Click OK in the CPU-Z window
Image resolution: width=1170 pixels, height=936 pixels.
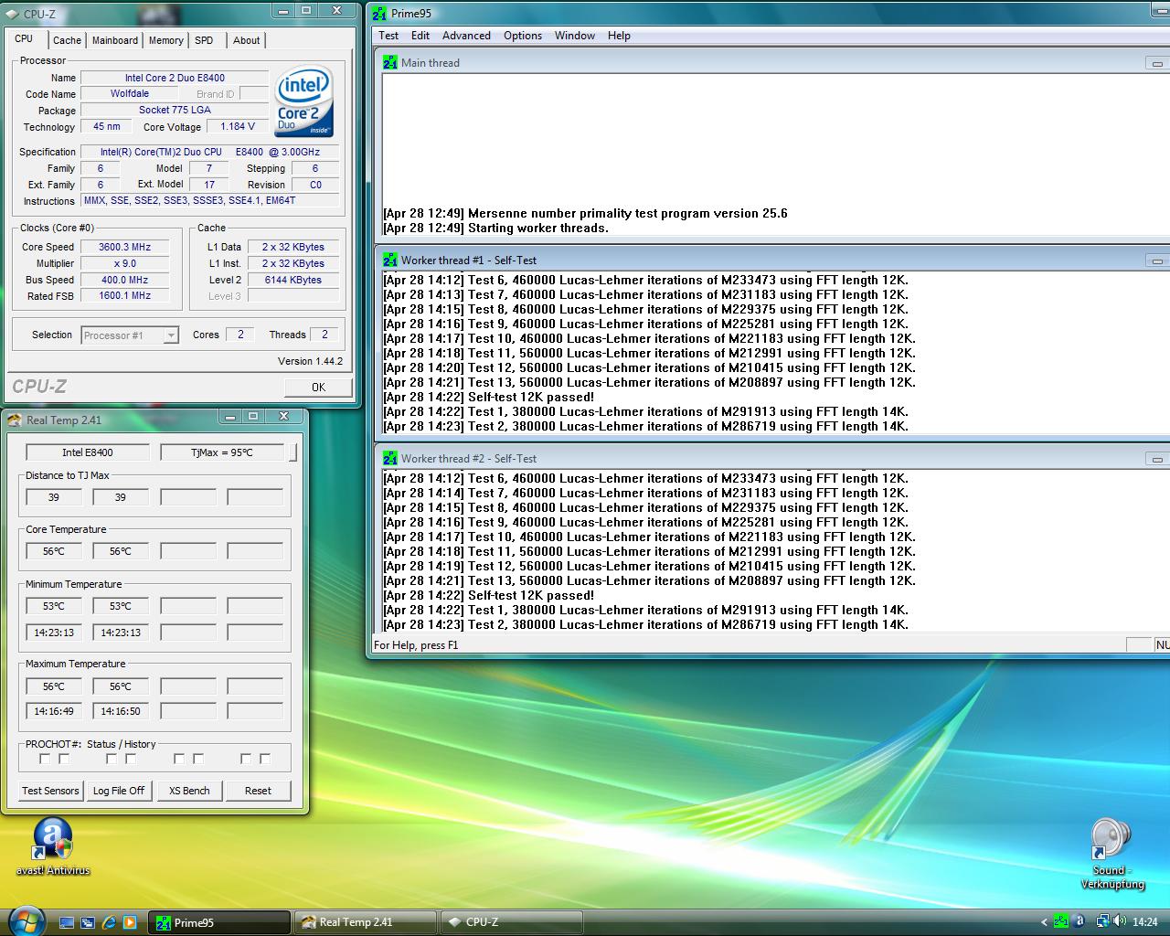coord(318,387)
